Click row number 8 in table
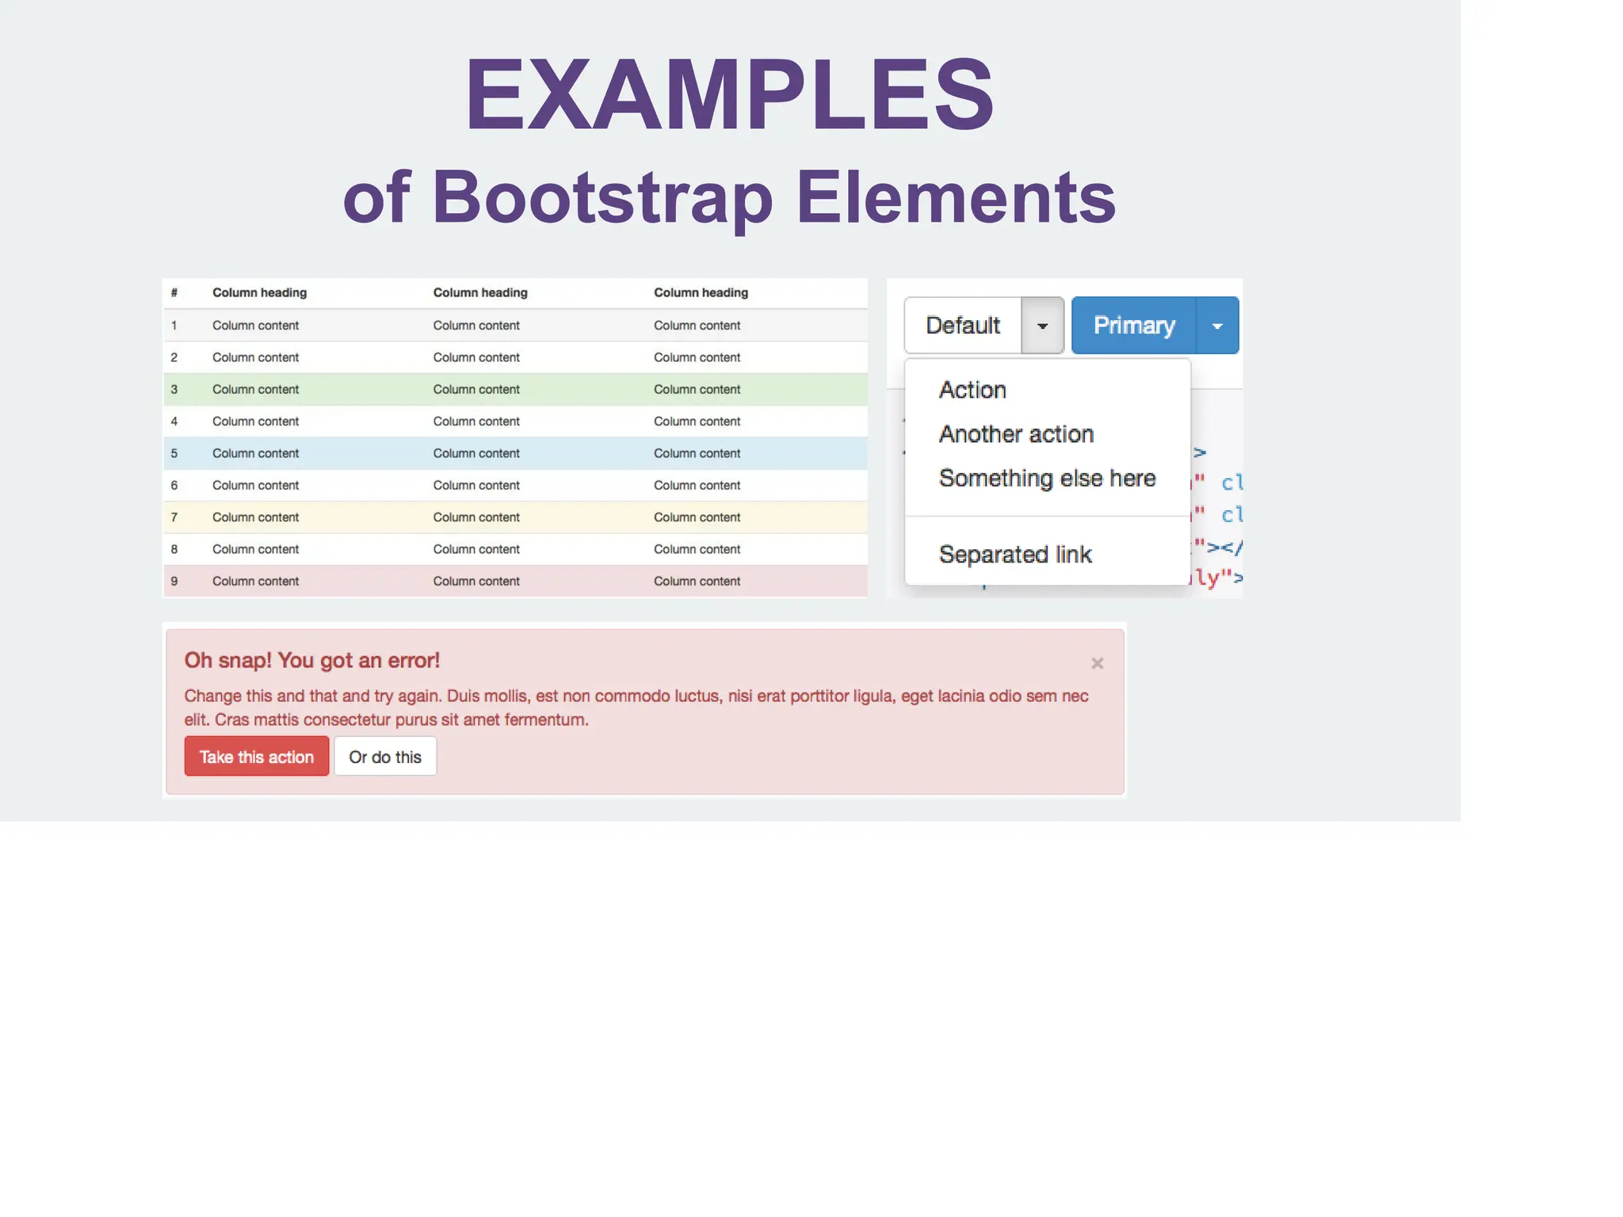Screen dimensions: 1623x1217 pyautogui.click(x=515, y=549)
